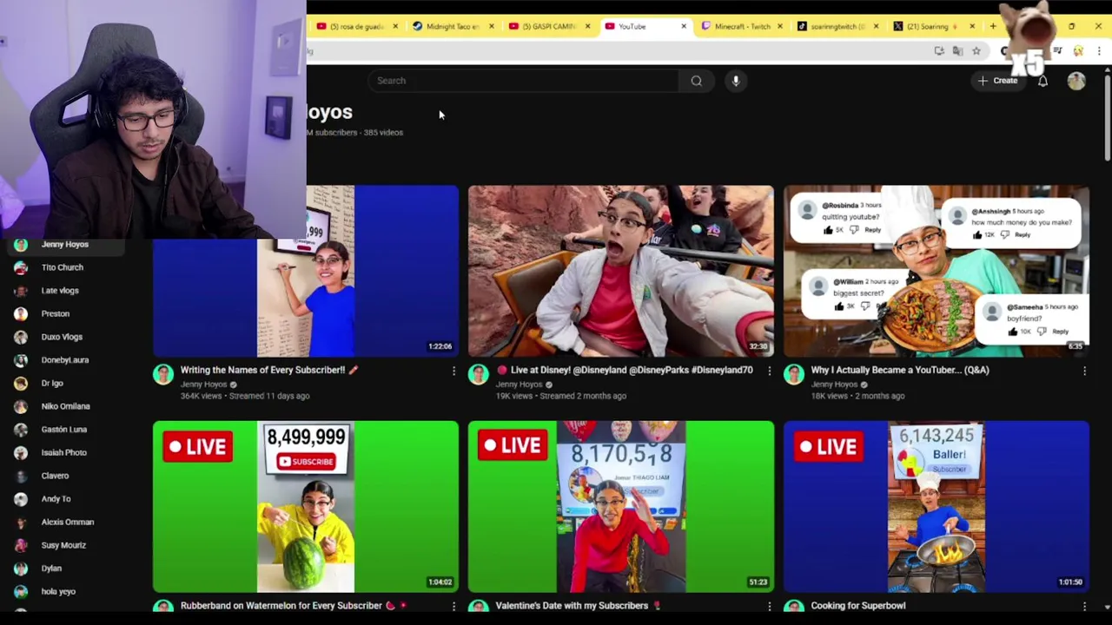Viewport: 1112px width, 625px height.
Task: Open the notifications bell
Action: pos(1042,81)
